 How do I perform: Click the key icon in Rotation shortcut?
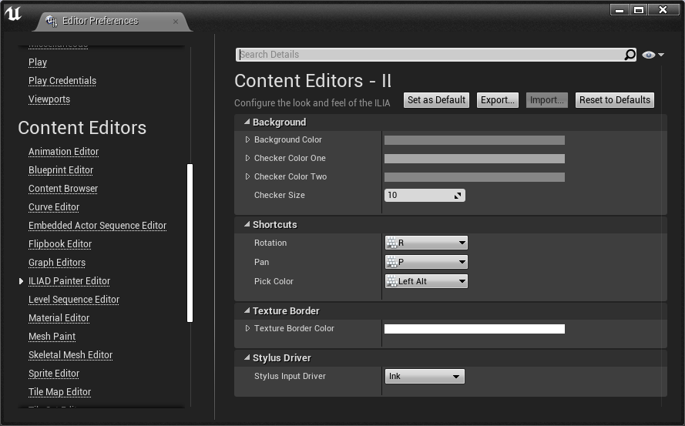click(x=392, y=243)
